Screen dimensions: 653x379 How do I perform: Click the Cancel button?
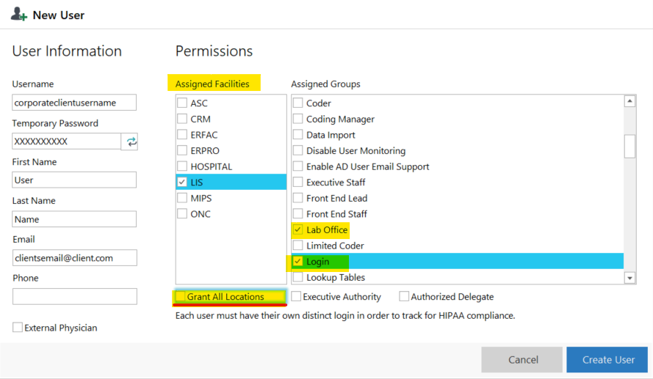pos(523,360)
